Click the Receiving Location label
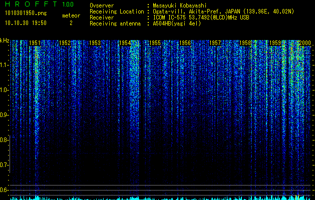Image resolution: width=315 pixels, height=200 pixels. pyautogui.click(x=117, y=11)
